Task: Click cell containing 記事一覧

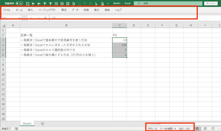Action: point(66,35)
